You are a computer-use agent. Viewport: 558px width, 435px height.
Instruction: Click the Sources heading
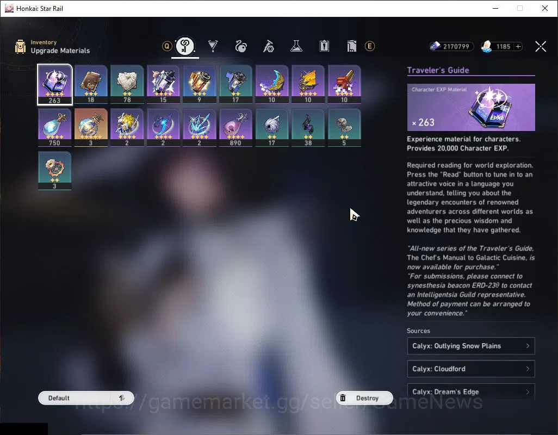419,331
